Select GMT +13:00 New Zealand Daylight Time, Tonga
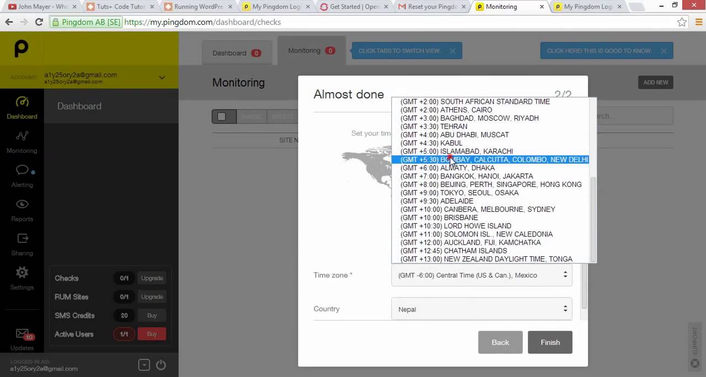Viewport: 706px width, 377px height. point(491,258)
